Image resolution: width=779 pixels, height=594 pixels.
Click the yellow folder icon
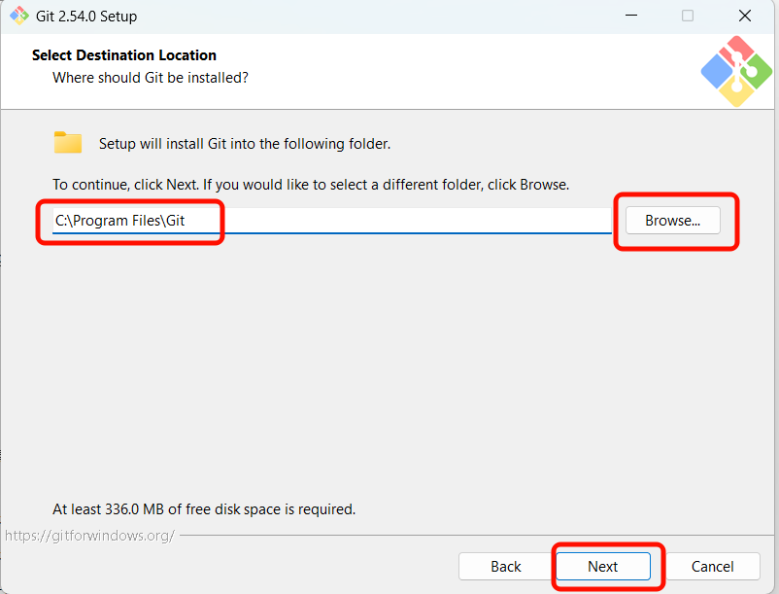(x=68, y=143)
